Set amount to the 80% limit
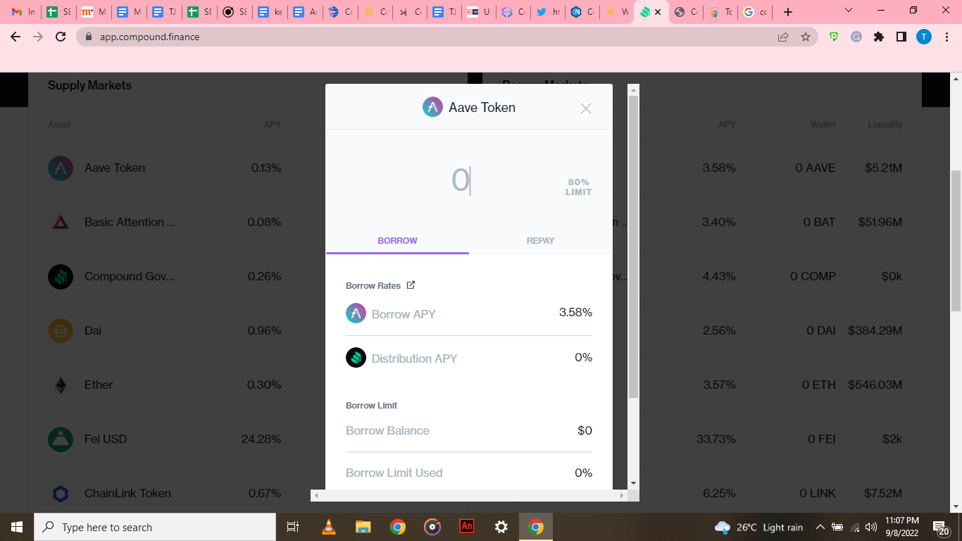962x541 pixels. (578, 187)
